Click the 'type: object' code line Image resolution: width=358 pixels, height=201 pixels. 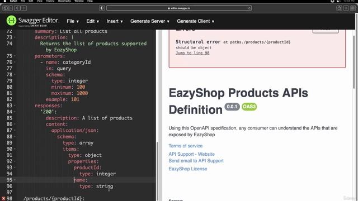85,155
